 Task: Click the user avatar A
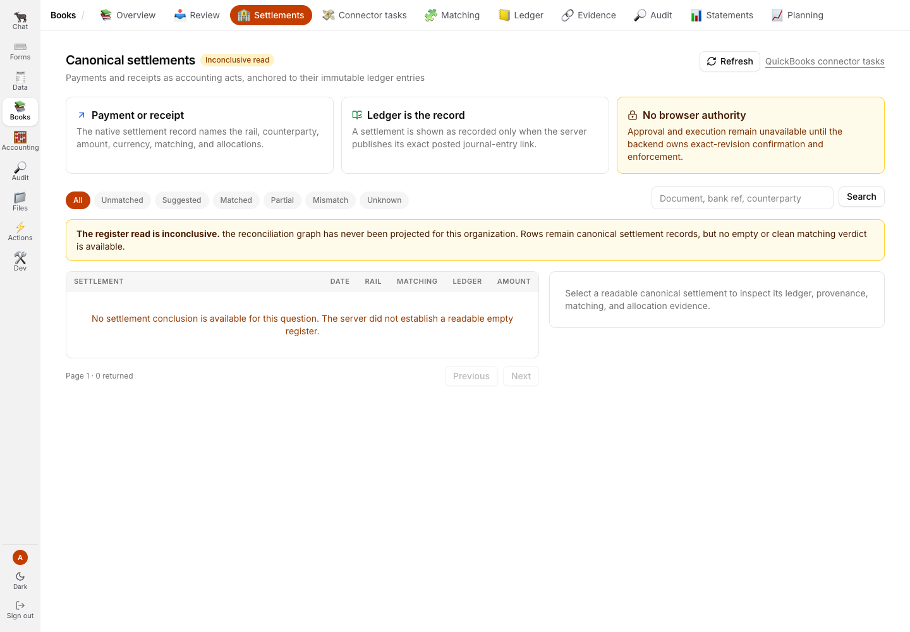(x=20, y=557)
